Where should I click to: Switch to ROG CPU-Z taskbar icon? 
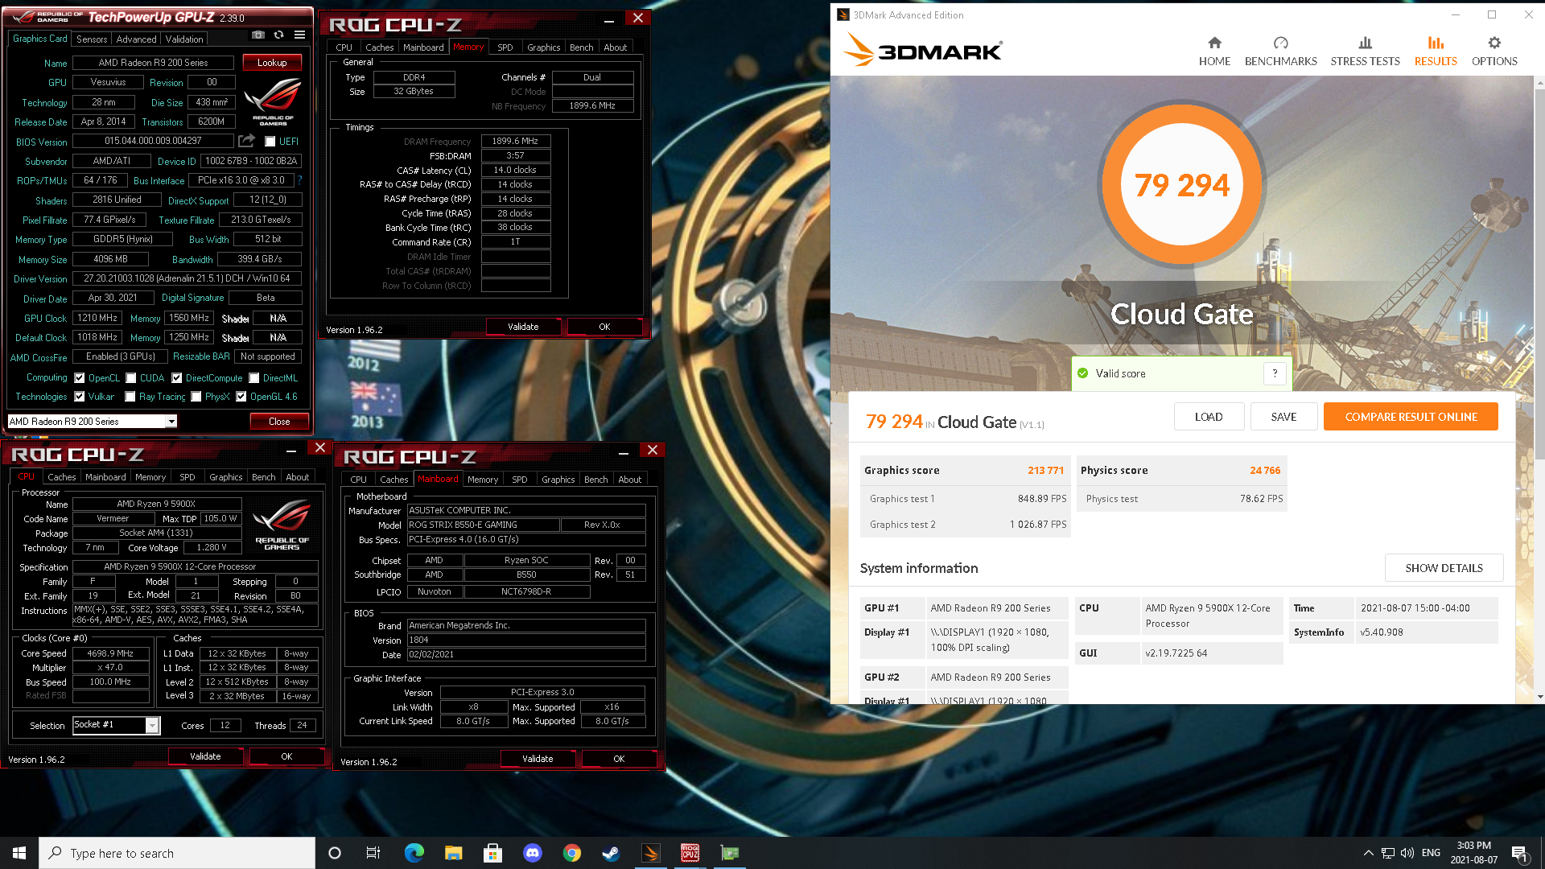point(690,853)
